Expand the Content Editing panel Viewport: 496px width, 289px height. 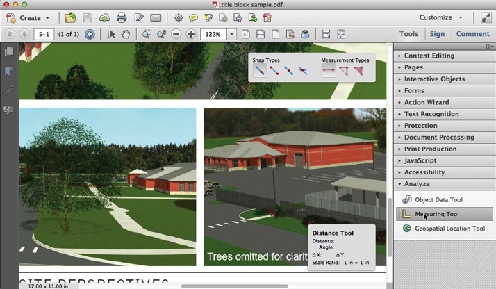click(x=429, y=56)
